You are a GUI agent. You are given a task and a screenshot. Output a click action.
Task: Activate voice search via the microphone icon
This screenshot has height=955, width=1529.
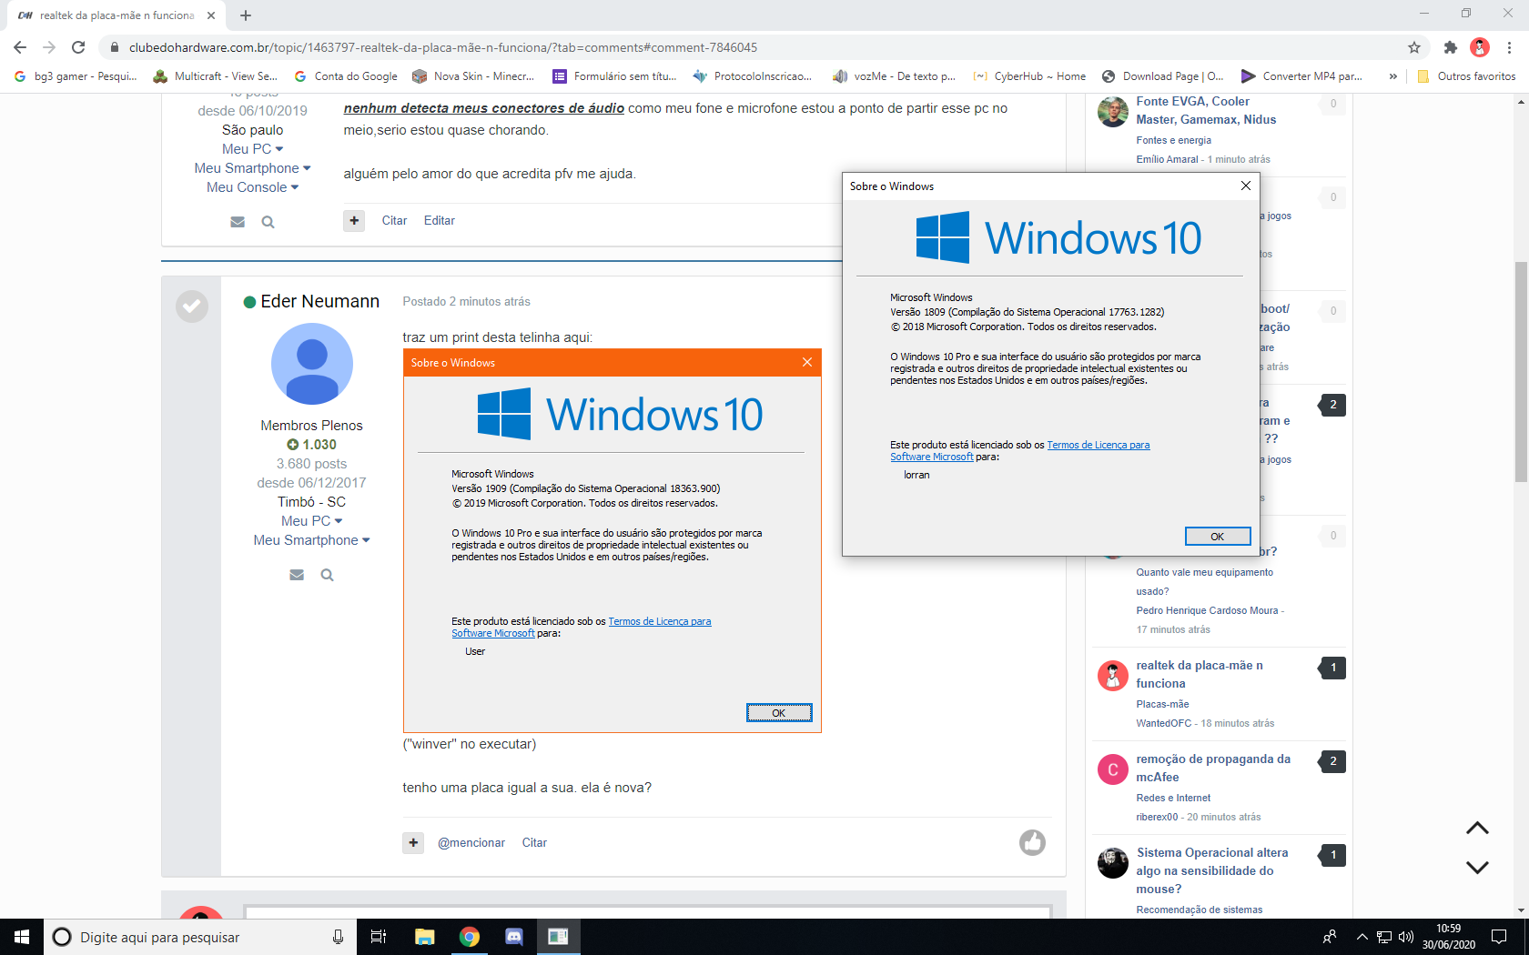(x=338, y=937)
